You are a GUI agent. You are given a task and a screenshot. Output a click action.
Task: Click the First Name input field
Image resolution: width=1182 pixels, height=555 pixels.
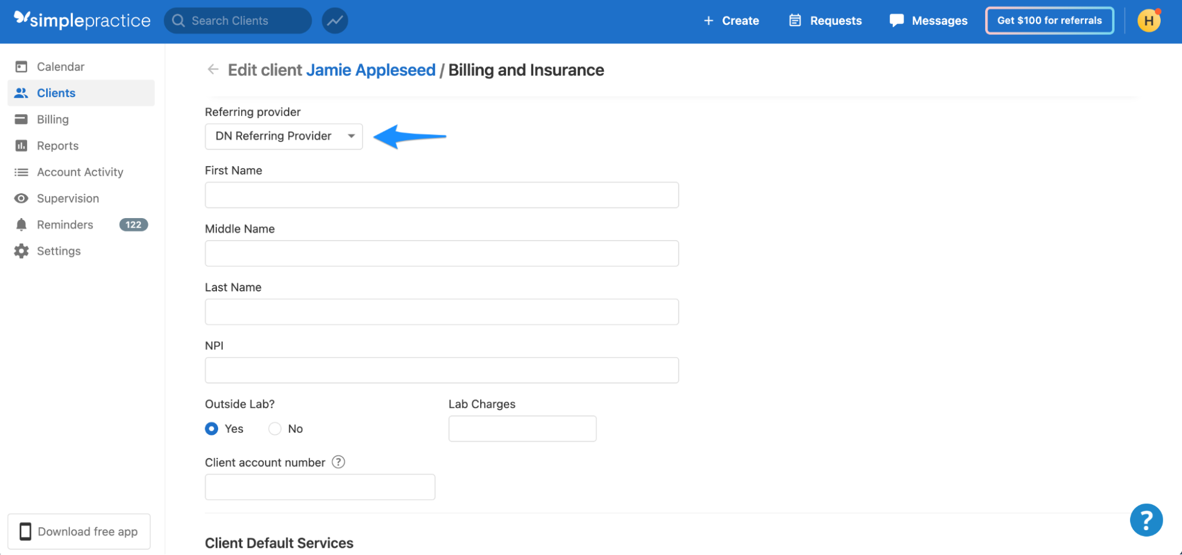pos(442,195)
